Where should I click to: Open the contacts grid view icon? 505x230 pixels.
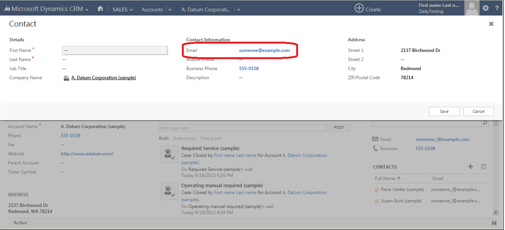pos(483,167)
